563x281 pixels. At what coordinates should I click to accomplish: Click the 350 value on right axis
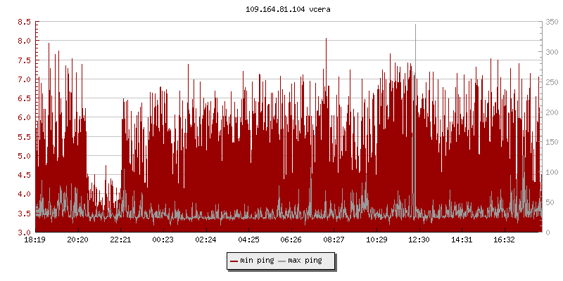(551, 22)
